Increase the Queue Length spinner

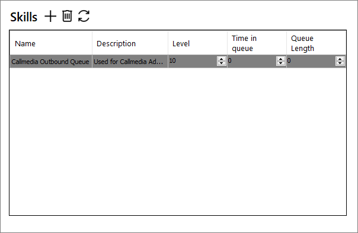pyautogui.click(x=340, y=59)
